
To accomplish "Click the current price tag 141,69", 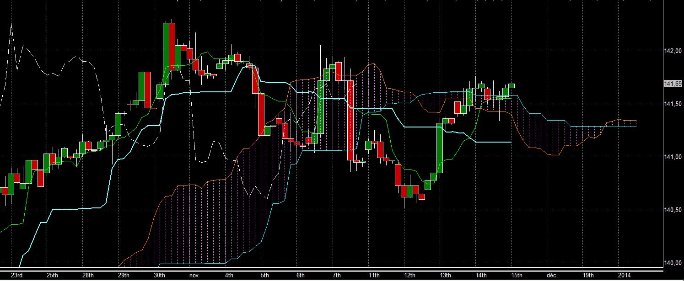I will (x=673, y=84).
